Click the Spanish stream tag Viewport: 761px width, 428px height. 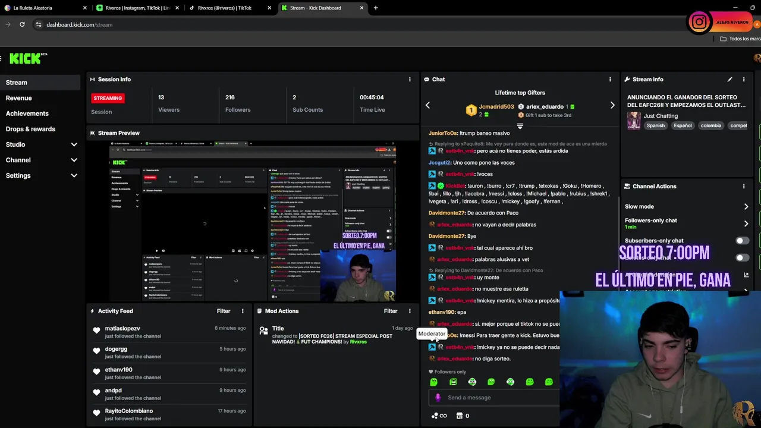pyautogui.click(x=656, y=125)
